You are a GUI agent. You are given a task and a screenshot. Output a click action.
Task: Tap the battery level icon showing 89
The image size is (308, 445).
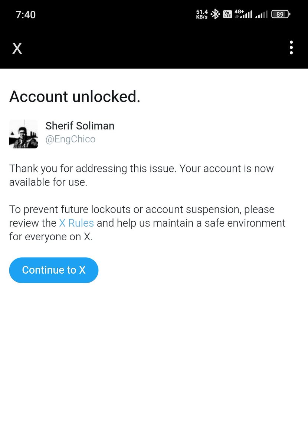(281, 14)
